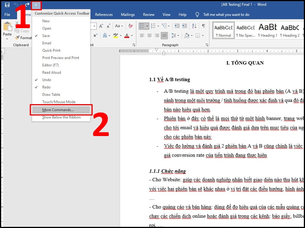The height and width of the screenshot is (228, 305).
Task: Apply the Heading 1 style
Action: 268,30
